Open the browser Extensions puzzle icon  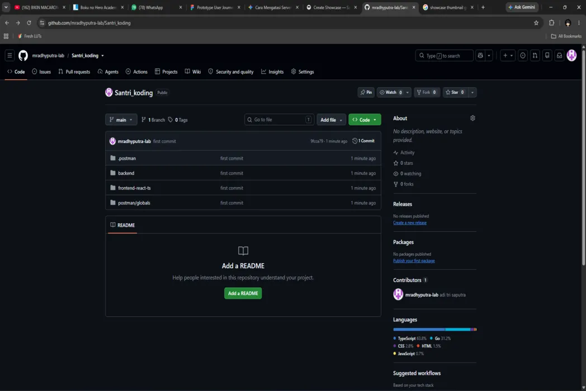point(552,23)
